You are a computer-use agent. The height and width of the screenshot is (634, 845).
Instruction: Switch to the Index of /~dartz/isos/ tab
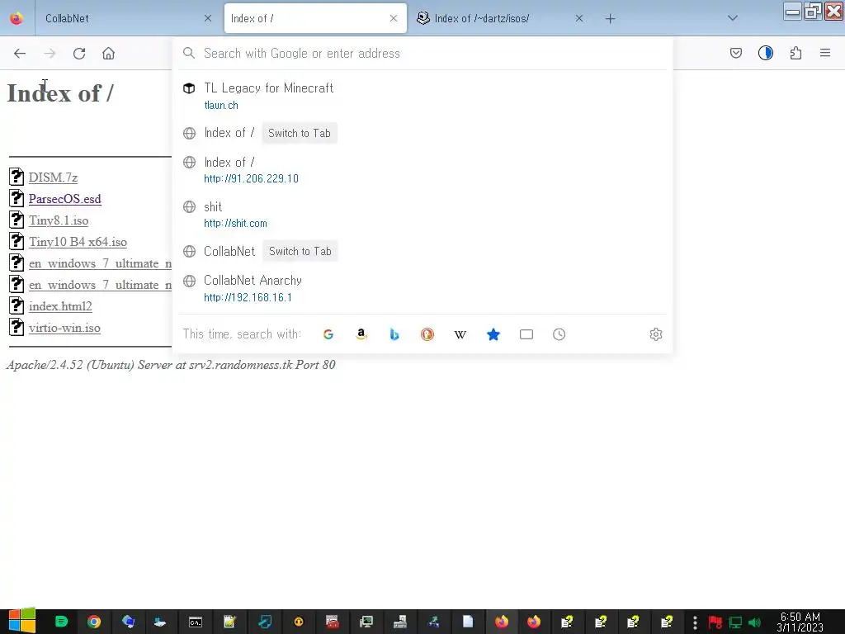point(500,18)
